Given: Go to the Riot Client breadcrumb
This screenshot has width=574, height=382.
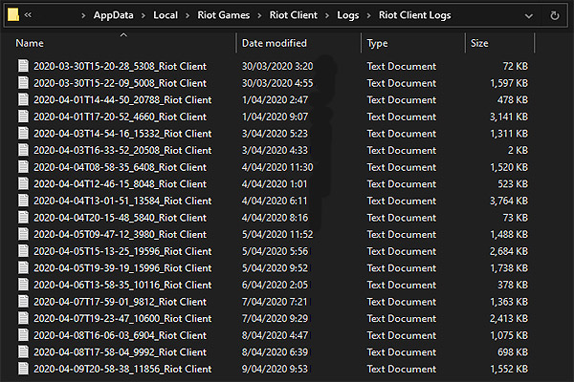Looking at the screenshot, I should (x=294, y=15).
